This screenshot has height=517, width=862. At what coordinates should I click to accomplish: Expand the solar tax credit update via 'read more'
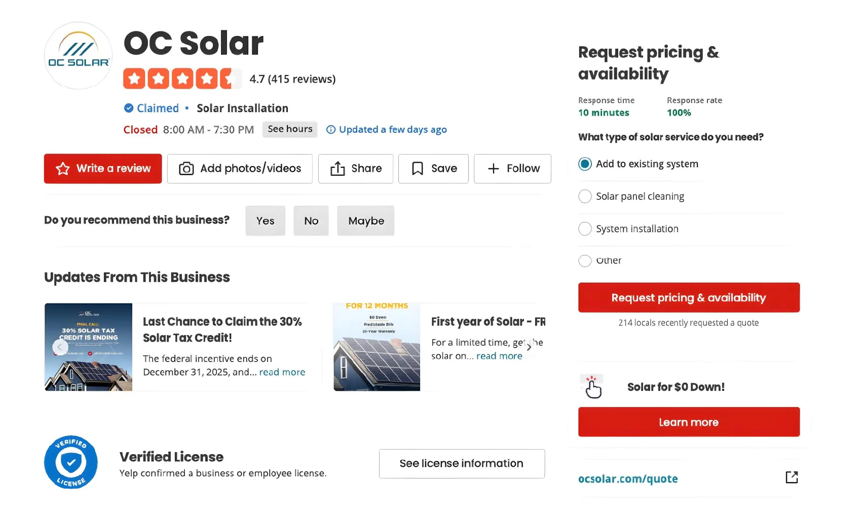point(282,372)
